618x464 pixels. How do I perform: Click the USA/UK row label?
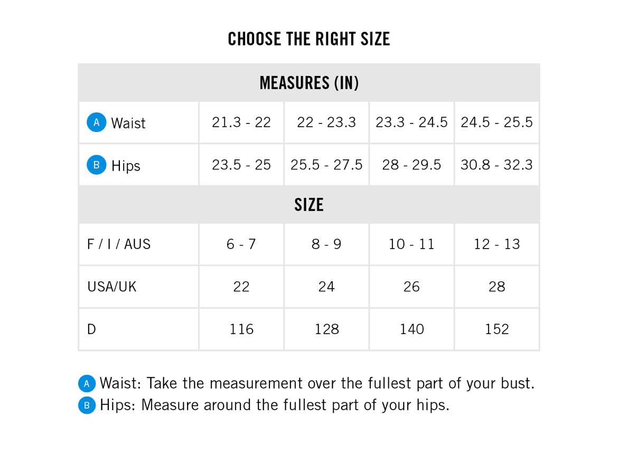click(112, 287)
